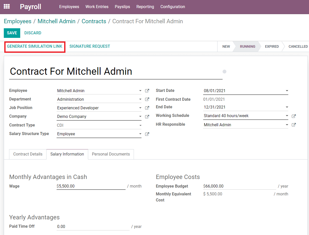Open the apps grid menu icon

(x=7, y=7)
